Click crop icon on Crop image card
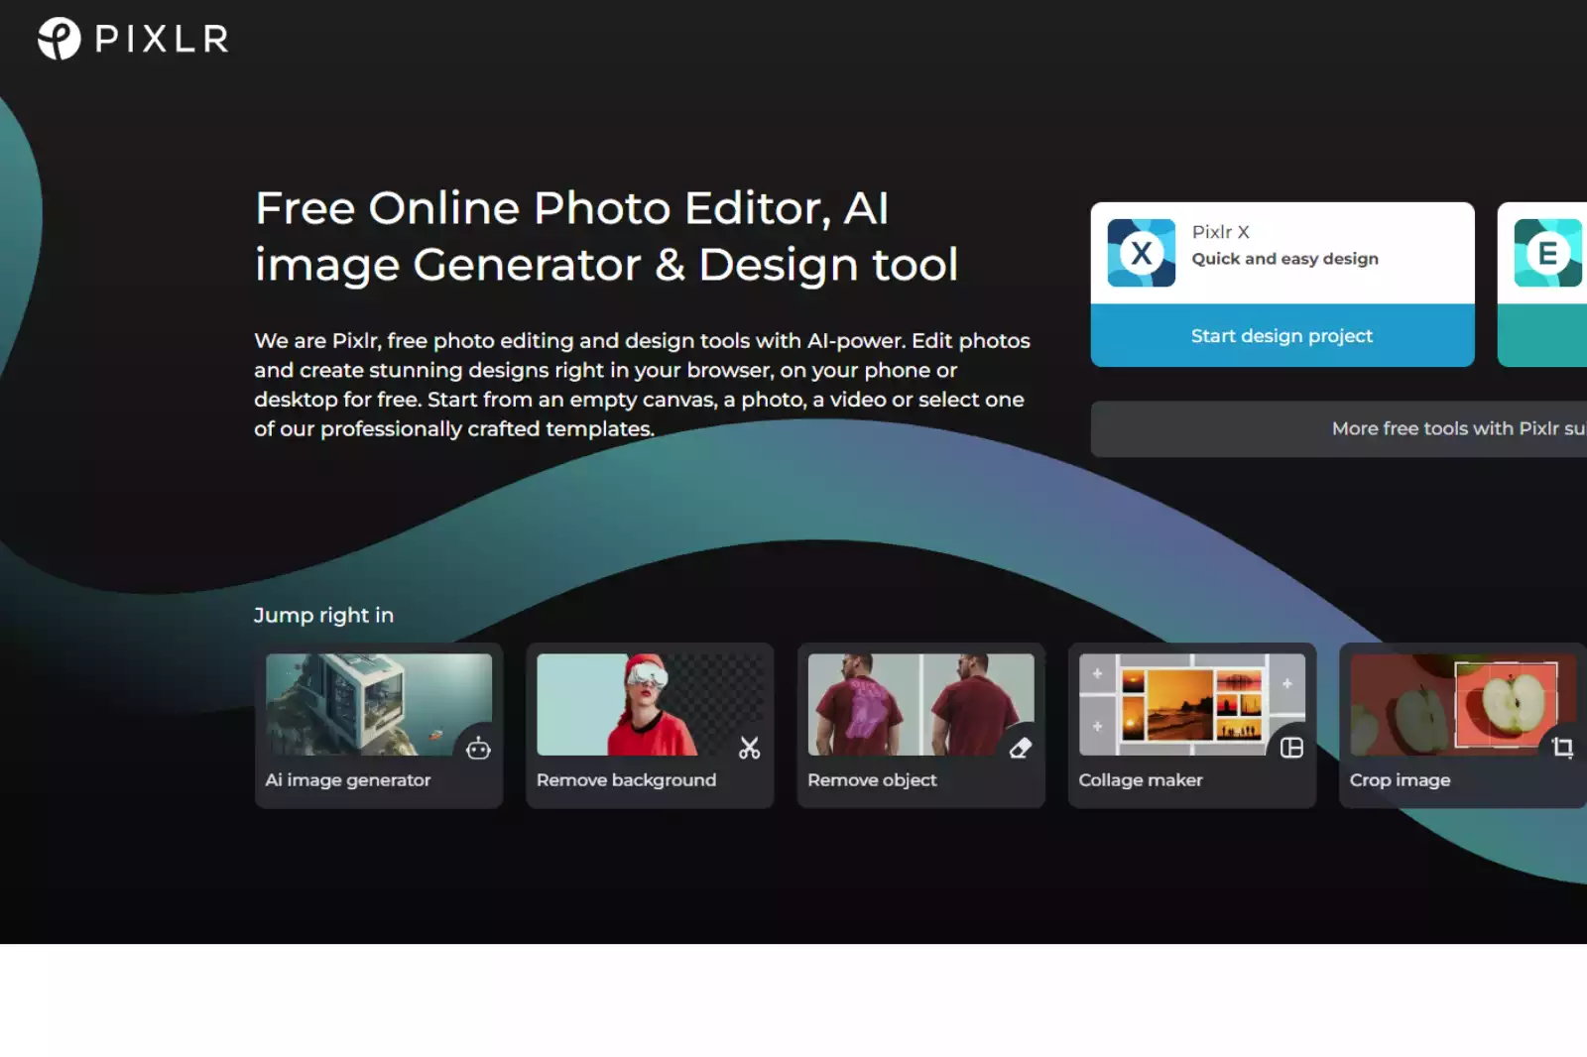Image resolution: width=1587 pixels, height=1057 pixels. point(1562,748)
